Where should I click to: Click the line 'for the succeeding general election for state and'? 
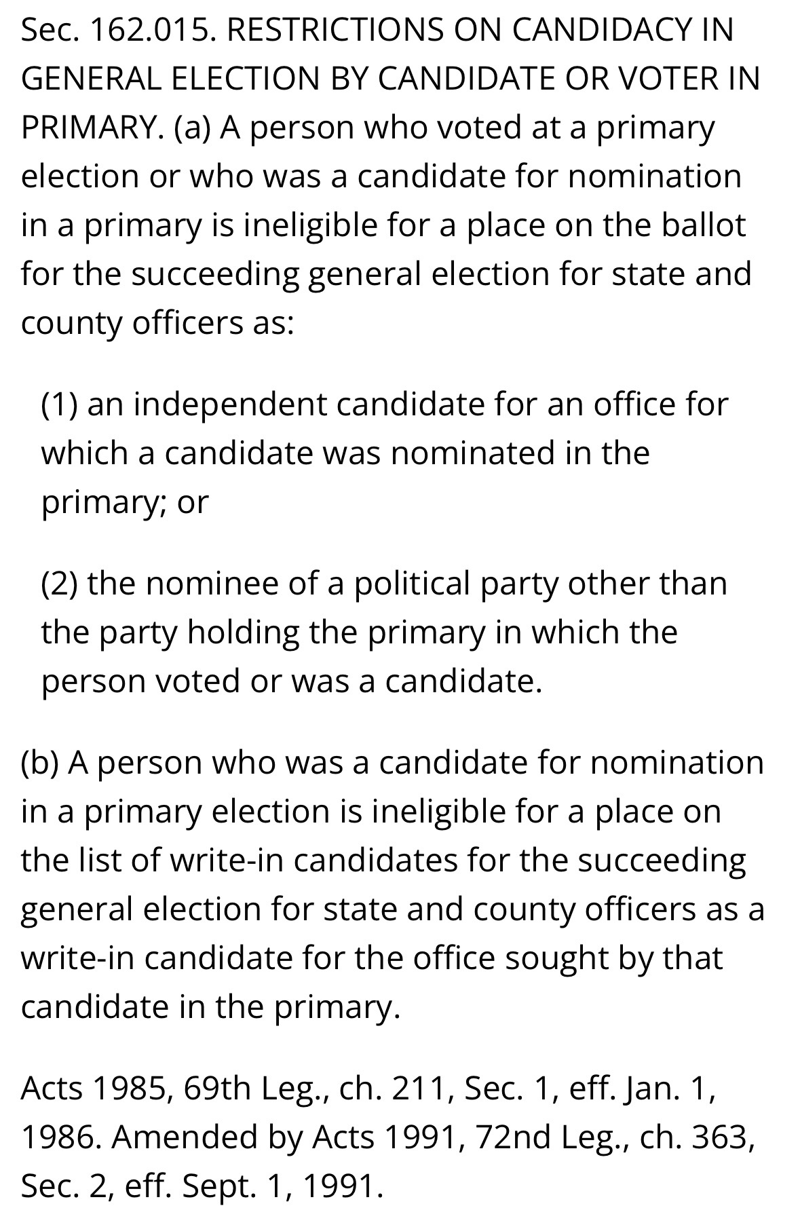tap(386, 274)
